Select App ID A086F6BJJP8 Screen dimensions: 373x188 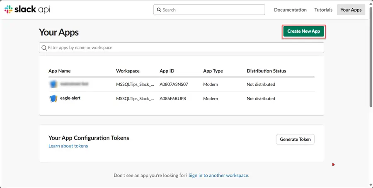(173, 99)
